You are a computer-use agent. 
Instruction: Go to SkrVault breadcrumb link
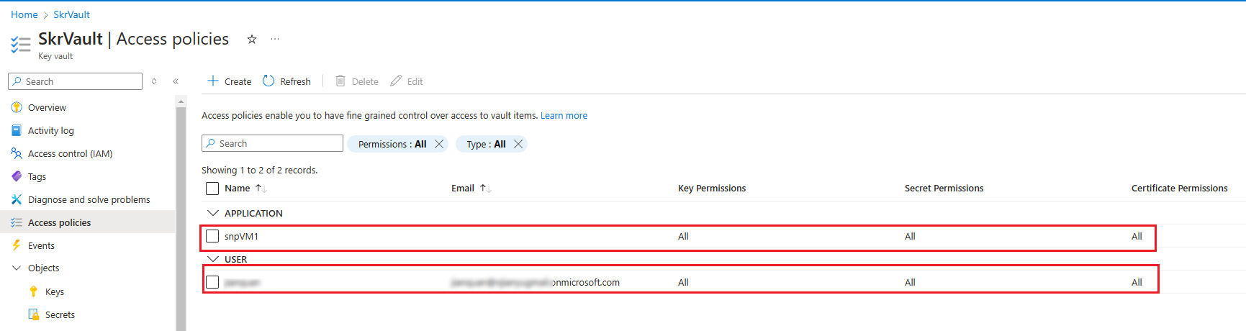coord(71,14)
